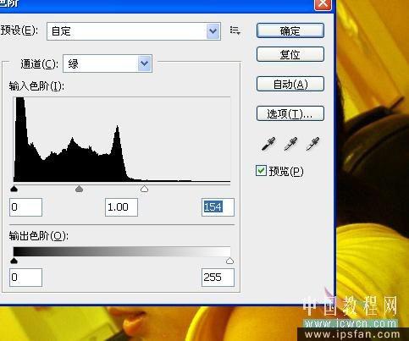Click the output levels field showing 255

pos(218,278)
